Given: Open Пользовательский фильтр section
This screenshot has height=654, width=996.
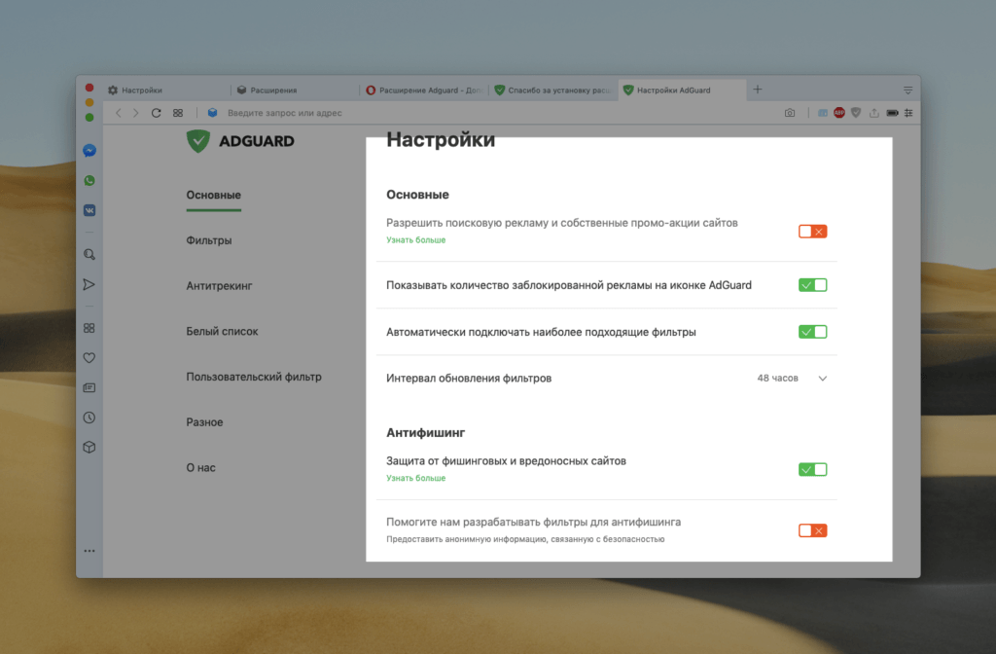Looking at the screenshot, I should pyautogui.click(x=254, y=377).
